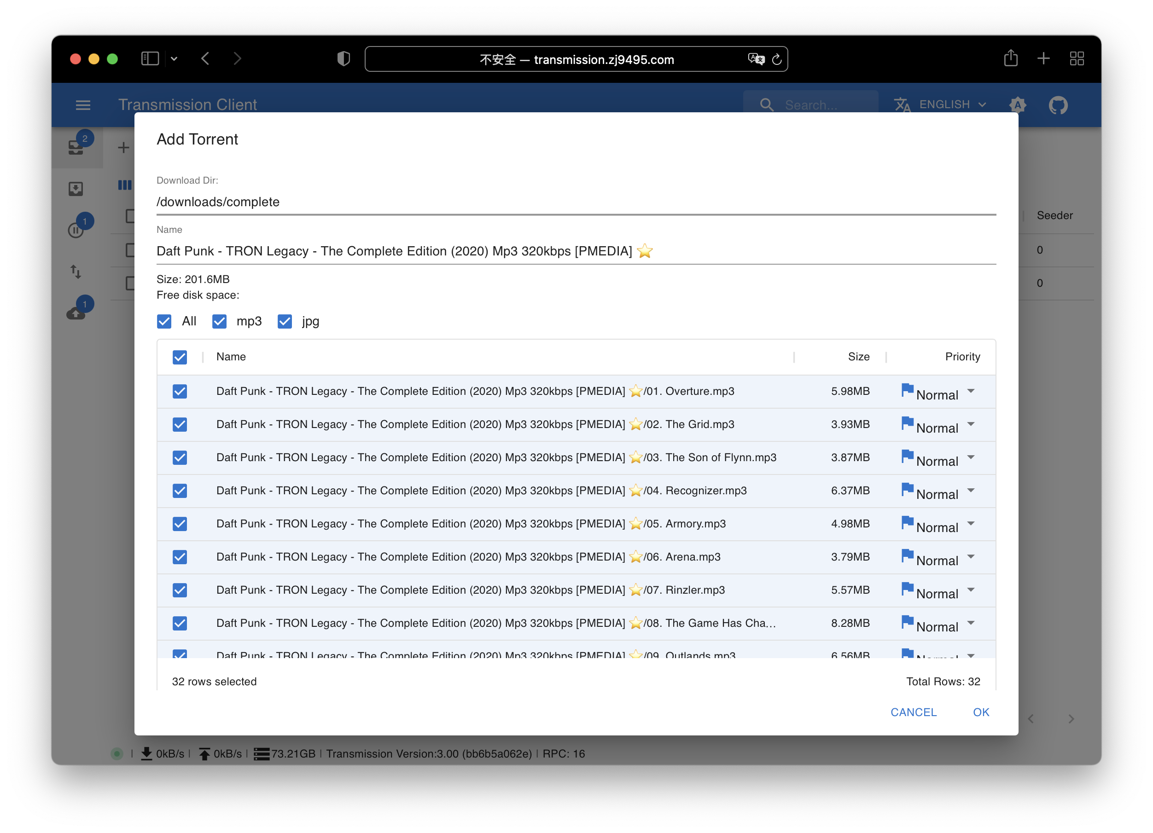Click the 04. Recognizer.mp3 file row name
Viewport: 1153px width, 833px height.
481,491
